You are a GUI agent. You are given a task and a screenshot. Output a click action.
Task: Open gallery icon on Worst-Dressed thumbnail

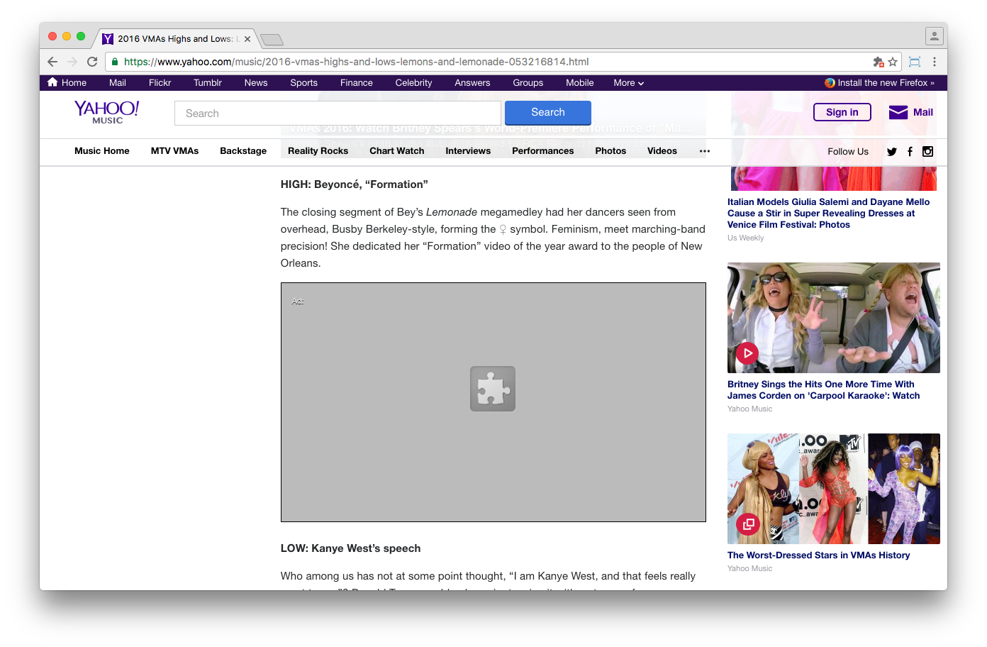click(748, 524)
